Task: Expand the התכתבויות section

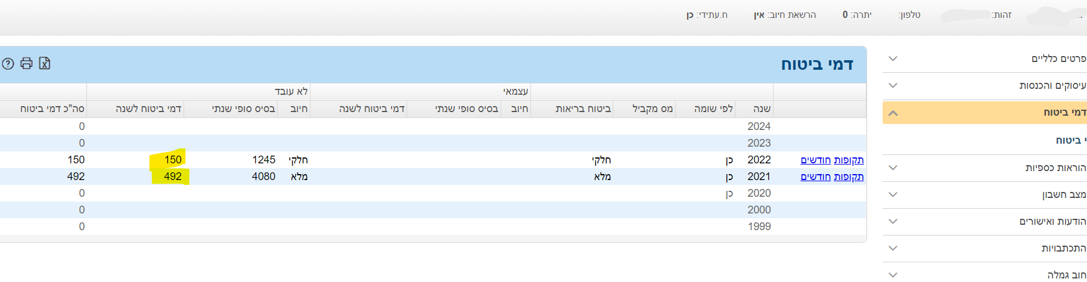Action: click(x=893, y=248)
